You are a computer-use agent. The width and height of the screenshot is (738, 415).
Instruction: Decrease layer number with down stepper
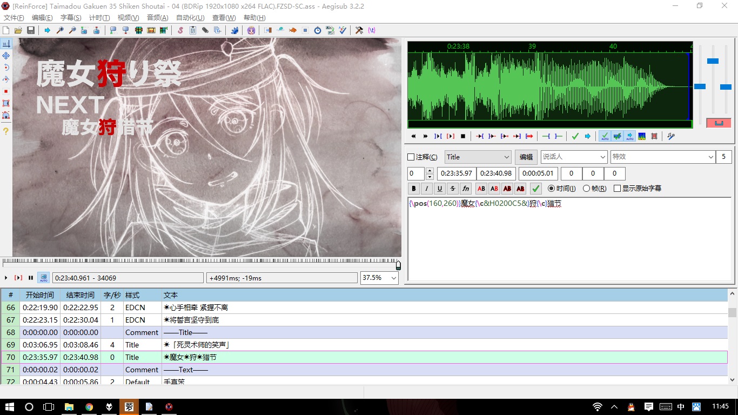(430, 177)
